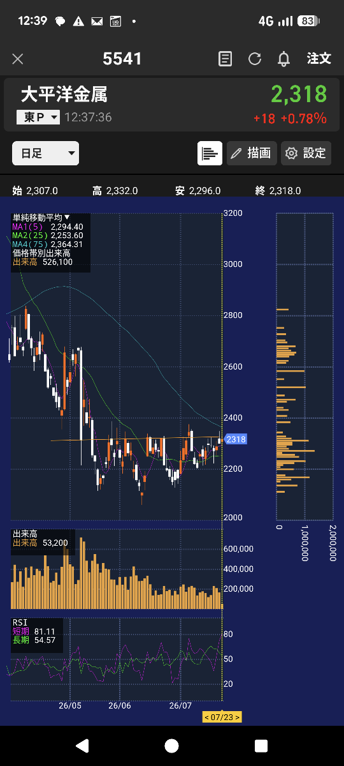
Task: Refresh the stock quote
Action: point(255,59)
